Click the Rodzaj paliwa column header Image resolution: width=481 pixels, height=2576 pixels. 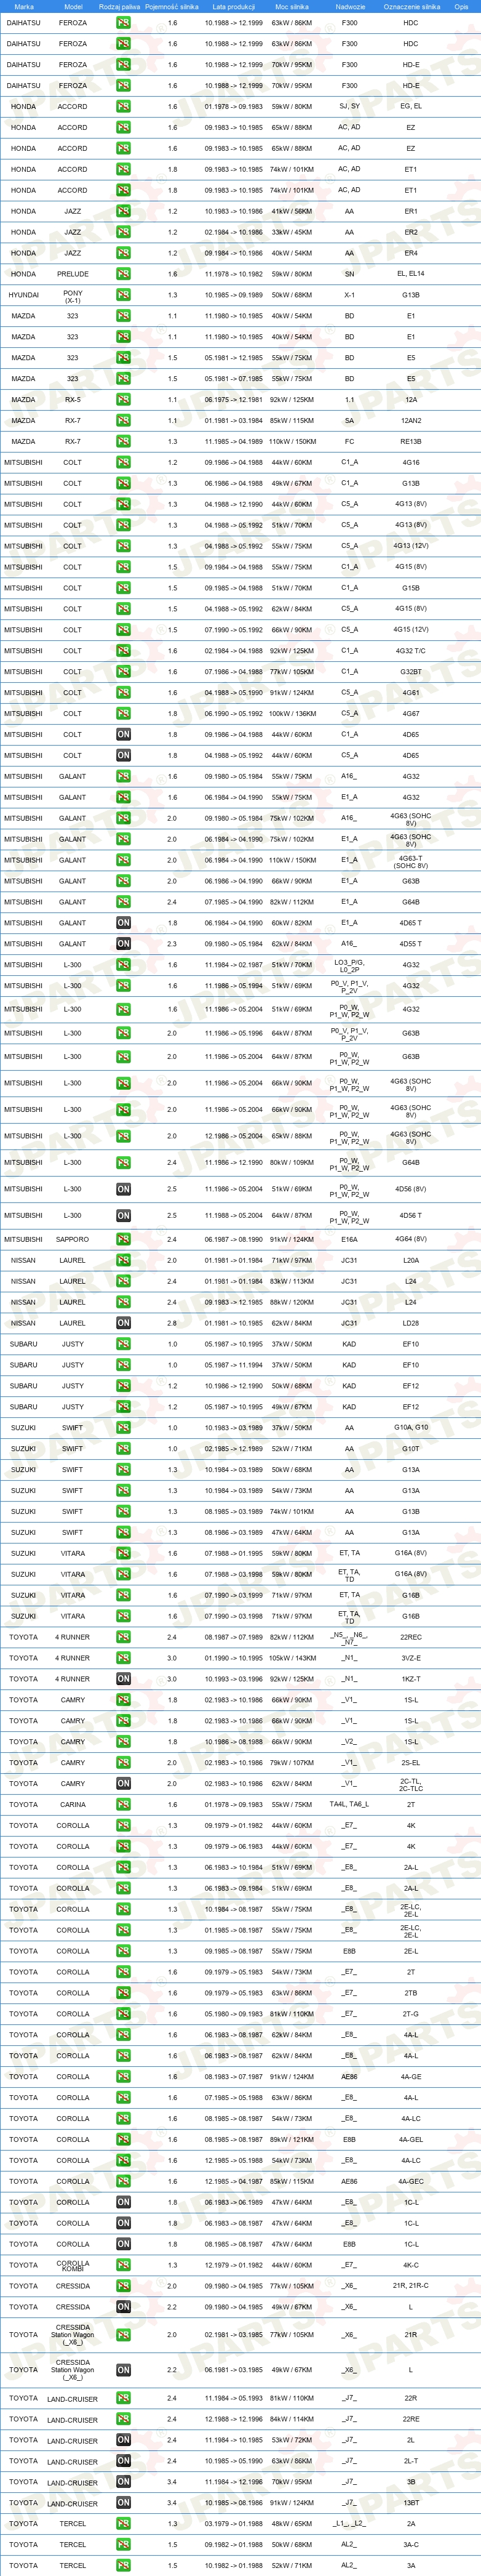[120, 6]
